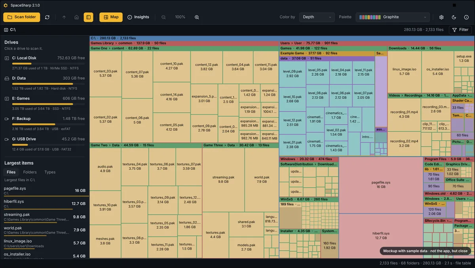The height and width of the screenshot is (268, 475).
Task: Click the home icon in toolbar
Action: (x=76, y=17)
